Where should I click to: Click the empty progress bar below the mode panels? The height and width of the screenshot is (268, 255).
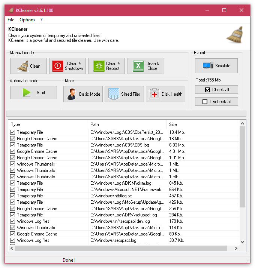(126, 114)
